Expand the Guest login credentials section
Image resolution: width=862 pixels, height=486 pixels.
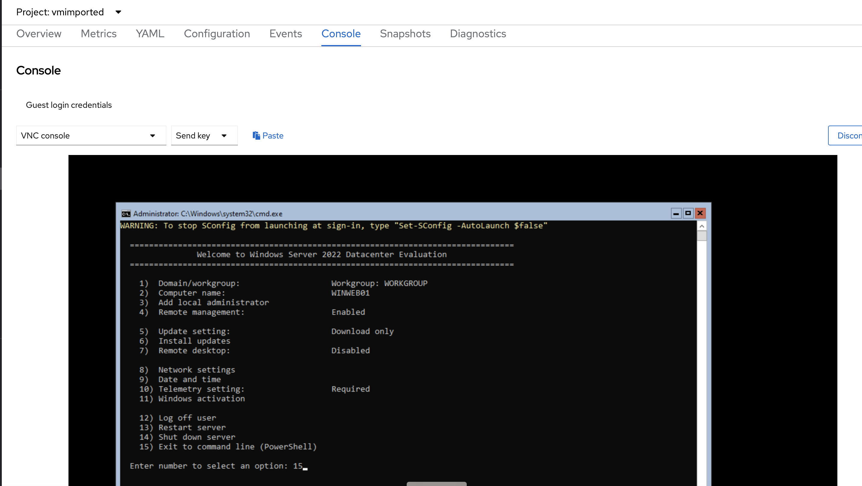click(68, 105)
